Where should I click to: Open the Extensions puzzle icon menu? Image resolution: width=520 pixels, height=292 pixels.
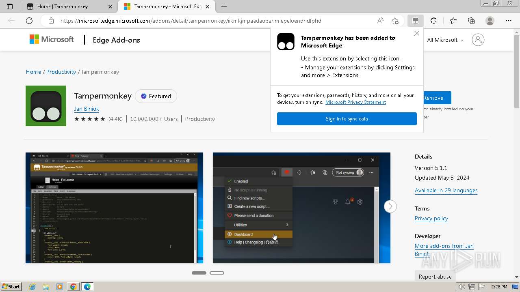(x=433, y=21)
